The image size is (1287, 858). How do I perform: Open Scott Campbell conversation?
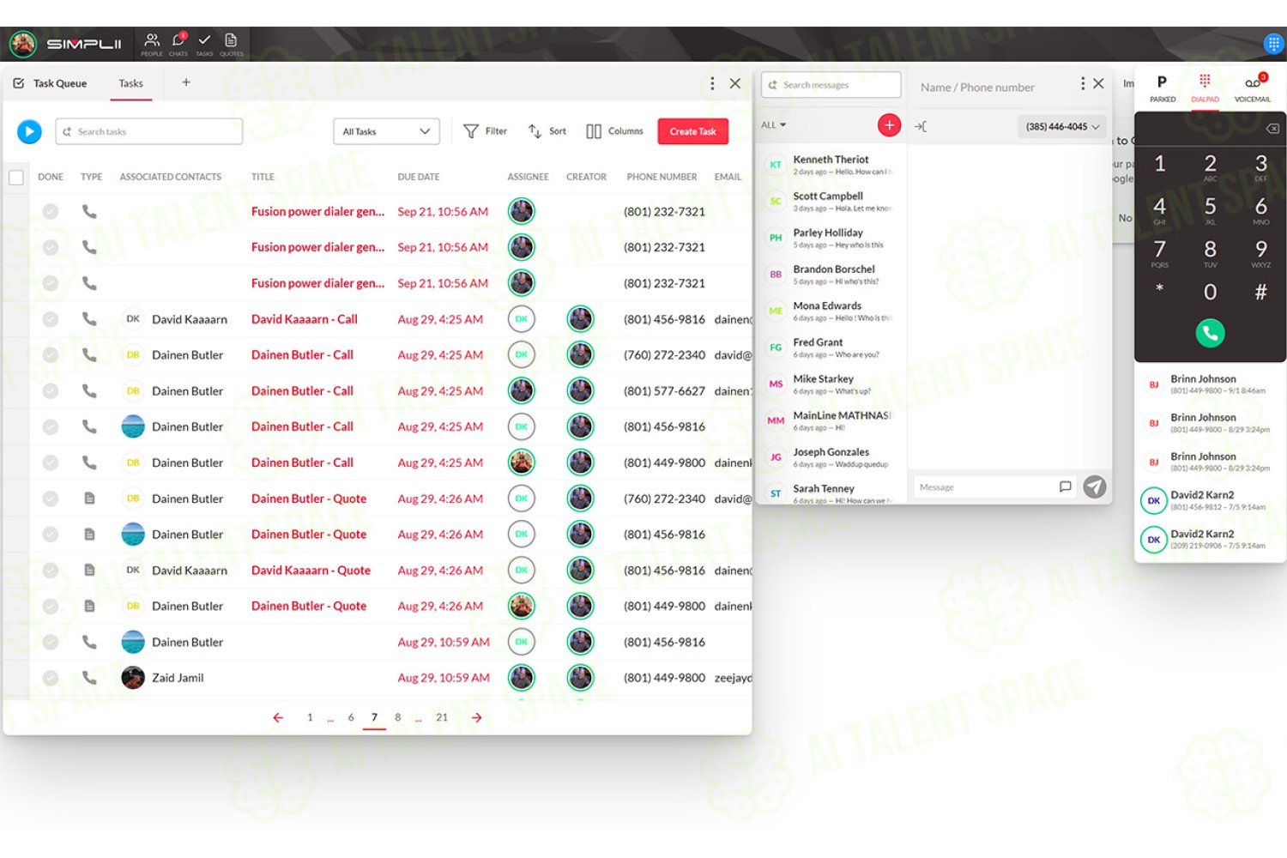click(x=831, y=202)
